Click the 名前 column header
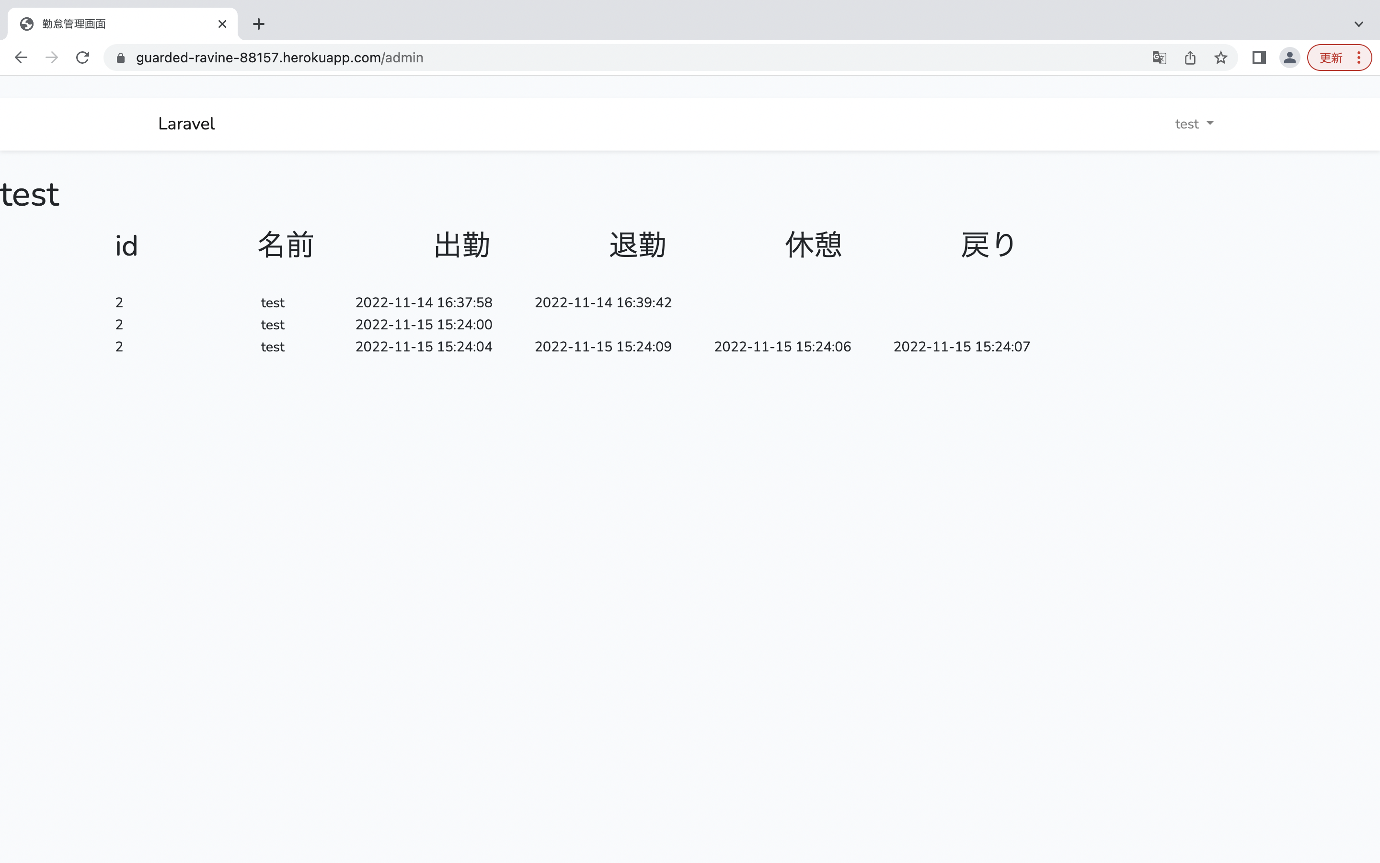This screenshot has height=863, width=1380. [x=286, y=245]
